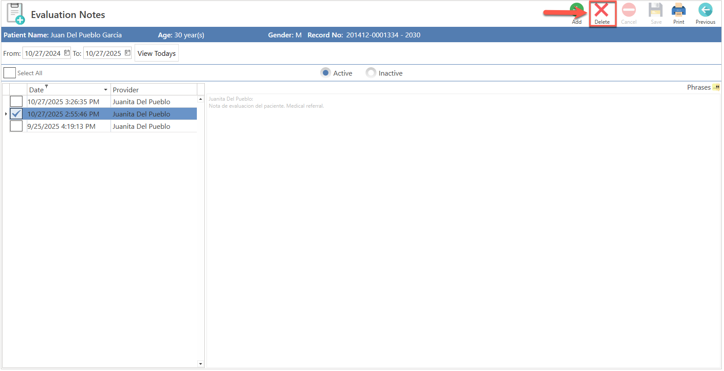
Task: Click the 'Juanita Del Pueblo:' note heading text
Action: point(231,99)
